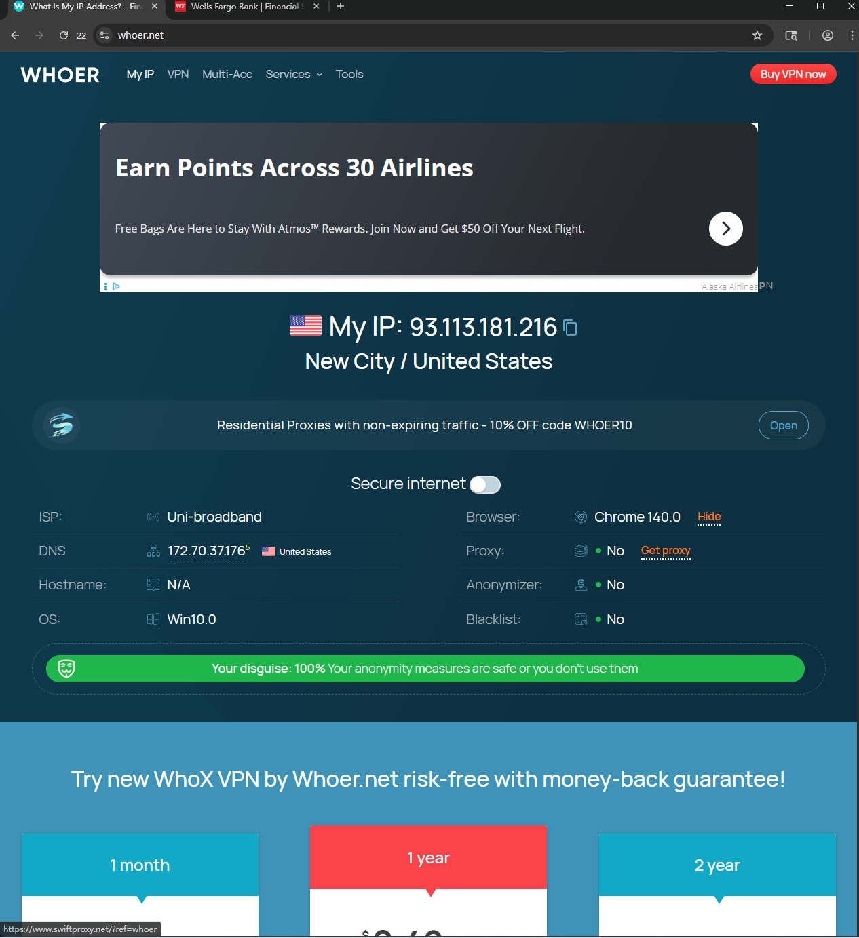Click the Chrome profile avatar icon

[828, 35]
